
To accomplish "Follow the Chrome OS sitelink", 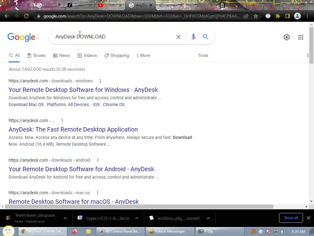I will coord(114,104).
